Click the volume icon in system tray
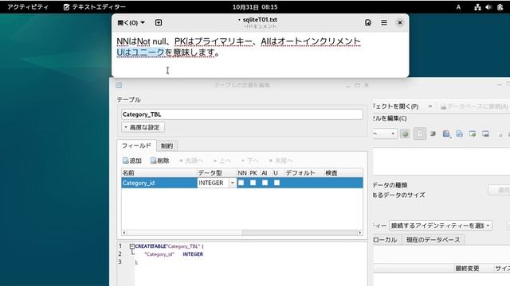Screen dimensions: 510x286 (x=488, y=7)
